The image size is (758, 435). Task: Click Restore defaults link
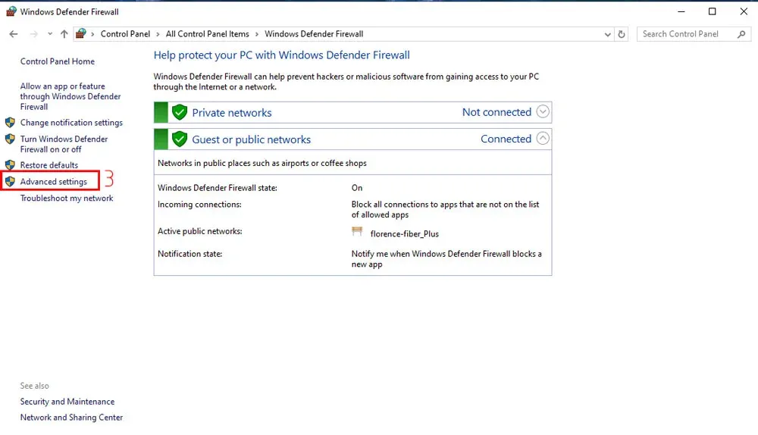coord(49,165)
